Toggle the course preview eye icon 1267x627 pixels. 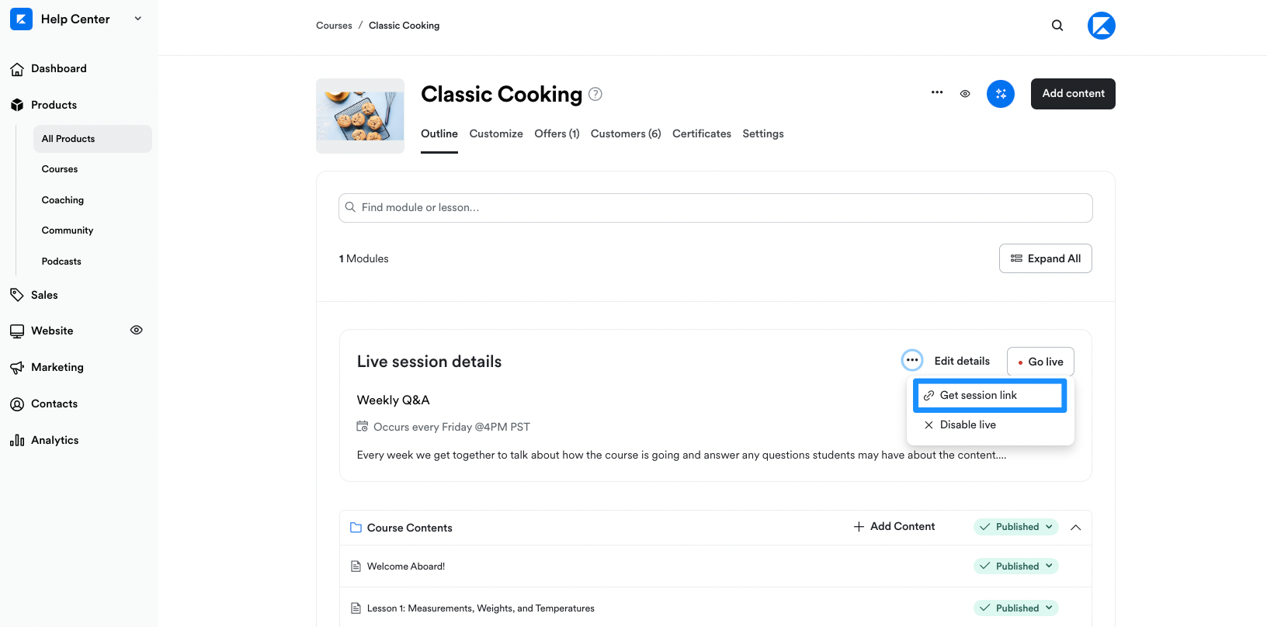click(x=965, y=94)
